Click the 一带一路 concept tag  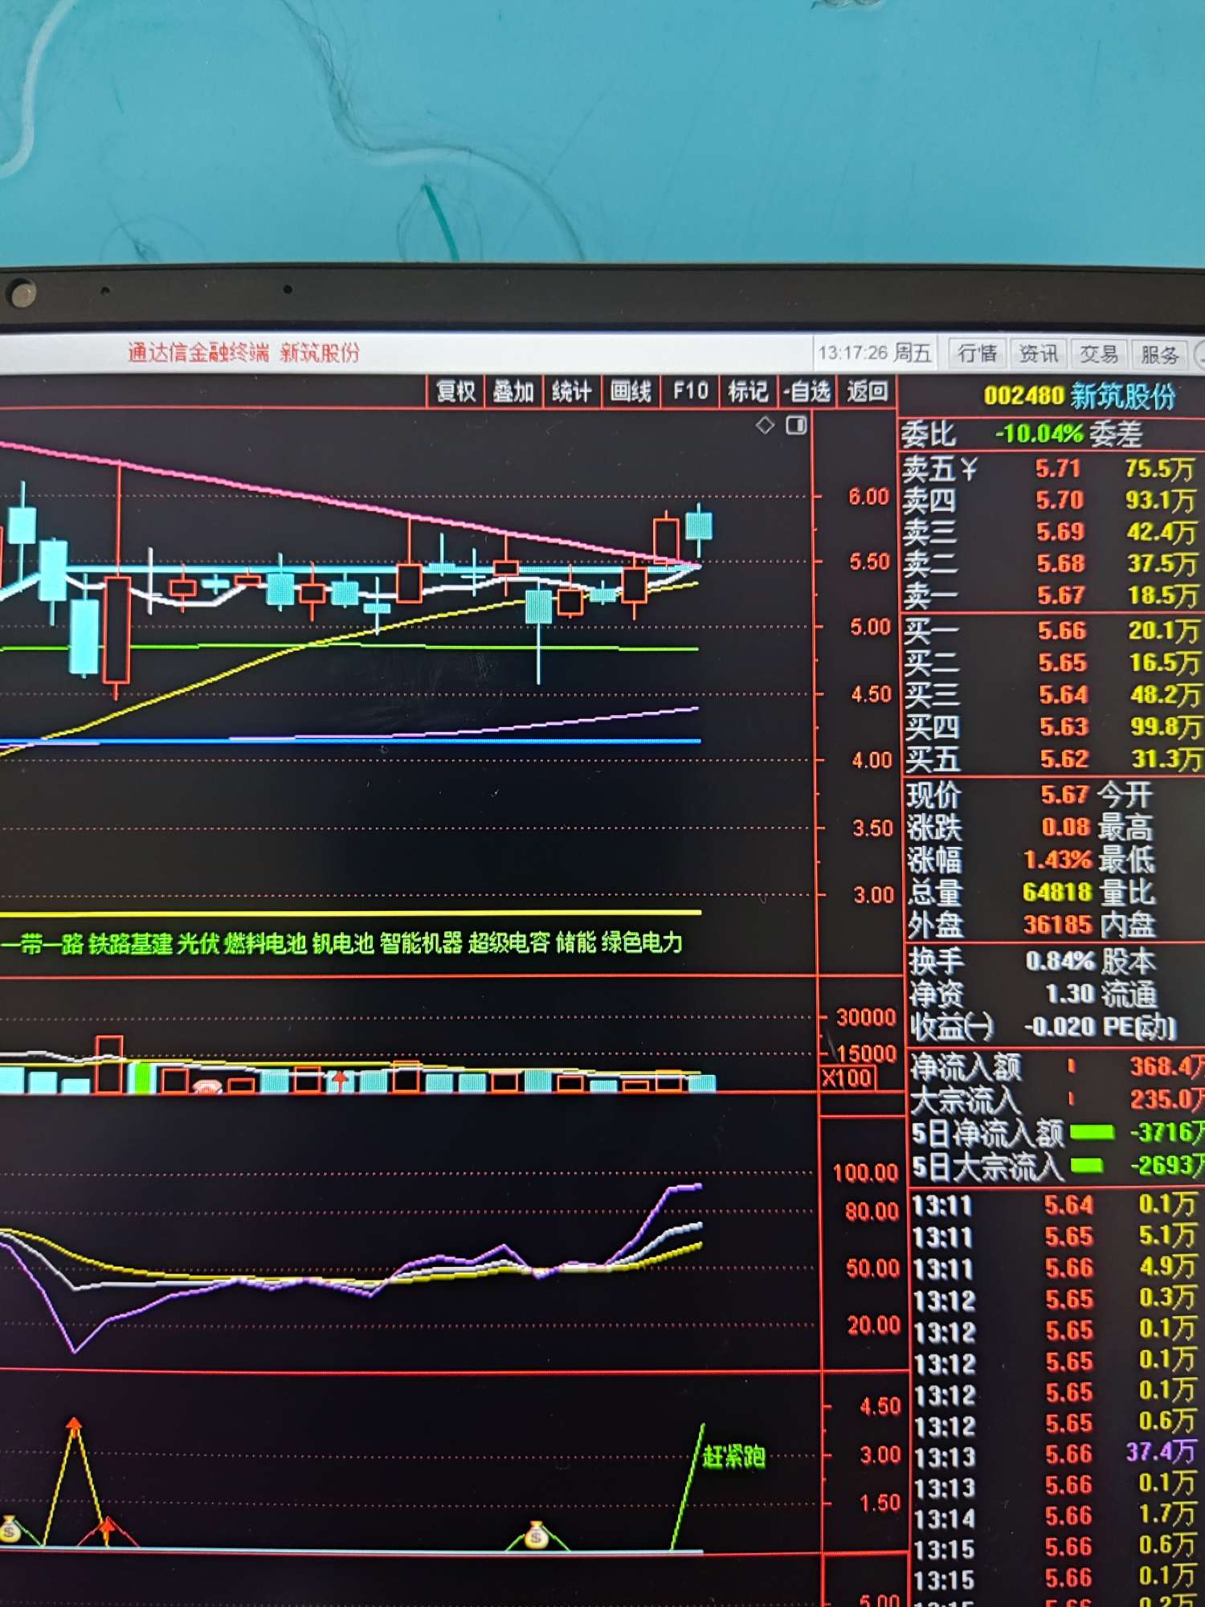pyautogui.click(x=43, y=943)
